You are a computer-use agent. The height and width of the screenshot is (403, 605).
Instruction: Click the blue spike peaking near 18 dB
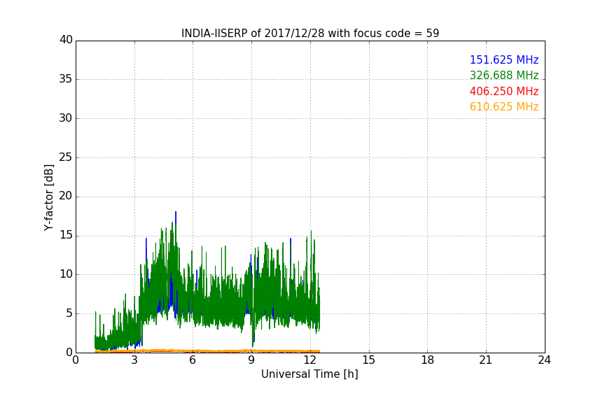176,218
